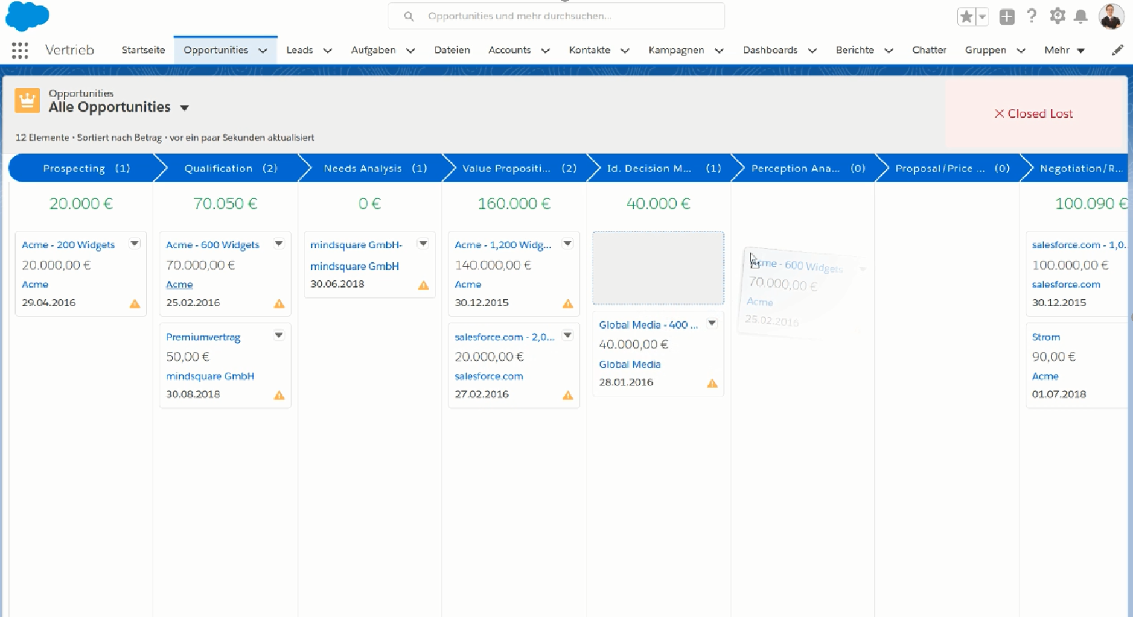Open the Accounts tab

[509, 50]
